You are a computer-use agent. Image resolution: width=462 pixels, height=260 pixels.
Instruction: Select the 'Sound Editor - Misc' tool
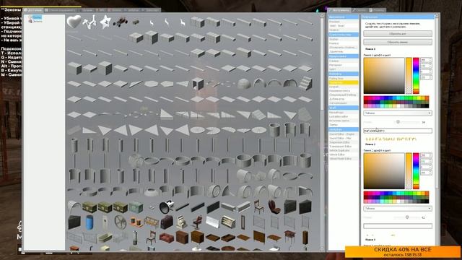344,138
